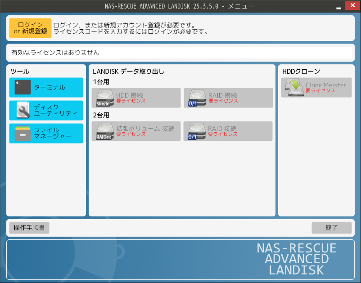Click the ターミナル label text
The width and height of the screenshot is (361, 283).
click(50, 87)
